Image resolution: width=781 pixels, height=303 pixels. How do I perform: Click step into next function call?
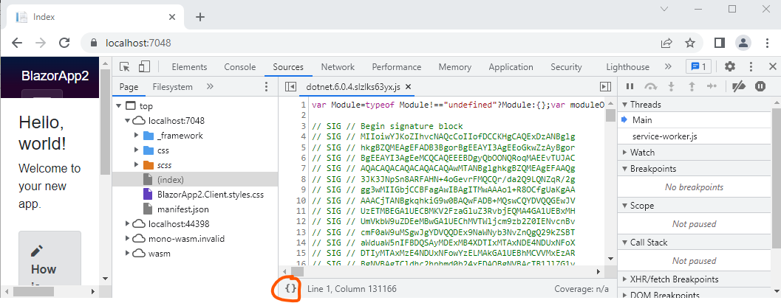click(671, 86)
